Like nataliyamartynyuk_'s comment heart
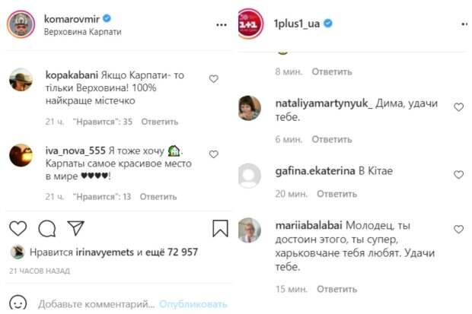The image size is (472, 314). [458, 107]
